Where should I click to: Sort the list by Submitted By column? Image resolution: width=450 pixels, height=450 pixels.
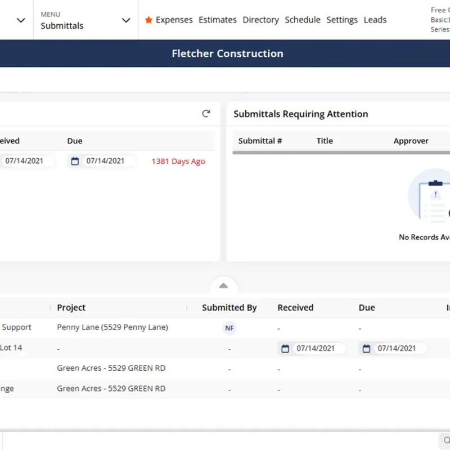point(229,308)
